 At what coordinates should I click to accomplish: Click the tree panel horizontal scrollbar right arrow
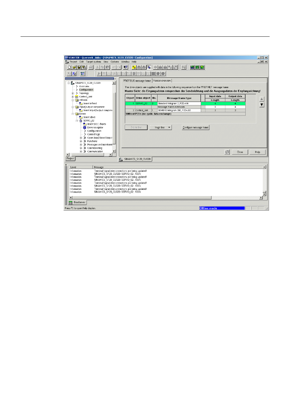coord(111,155)
